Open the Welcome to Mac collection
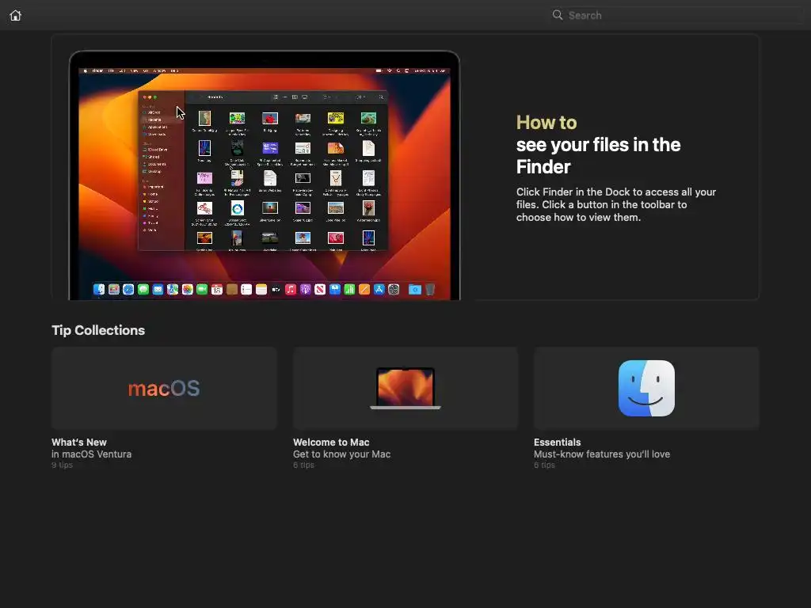 pyautogui.click(x=331, y=442)
